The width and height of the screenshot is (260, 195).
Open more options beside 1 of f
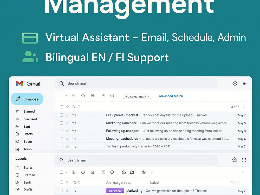(244, 182)
